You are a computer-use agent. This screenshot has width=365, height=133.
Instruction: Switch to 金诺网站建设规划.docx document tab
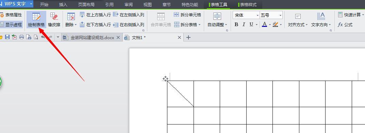click(x=93, y=37)
